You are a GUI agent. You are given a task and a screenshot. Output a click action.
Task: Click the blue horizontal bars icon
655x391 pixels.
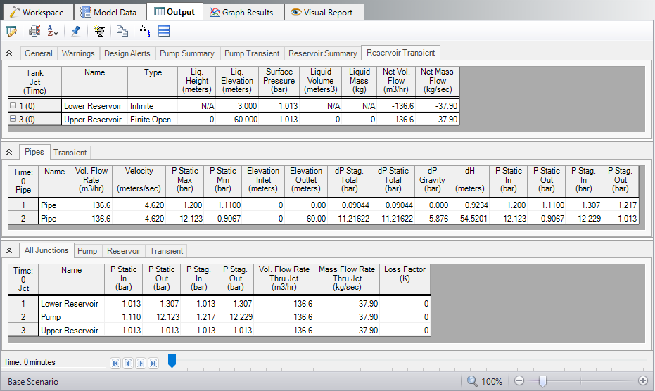tap(164, 31)
